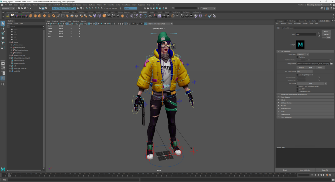Click the FT freeze transform shelf icon
335x182 pixels.
coord(17,16)
